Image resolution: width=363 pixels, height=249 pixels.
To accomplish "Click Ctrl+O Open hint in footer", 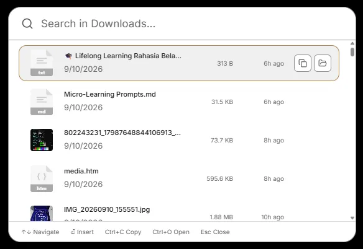I will point(171,232).
